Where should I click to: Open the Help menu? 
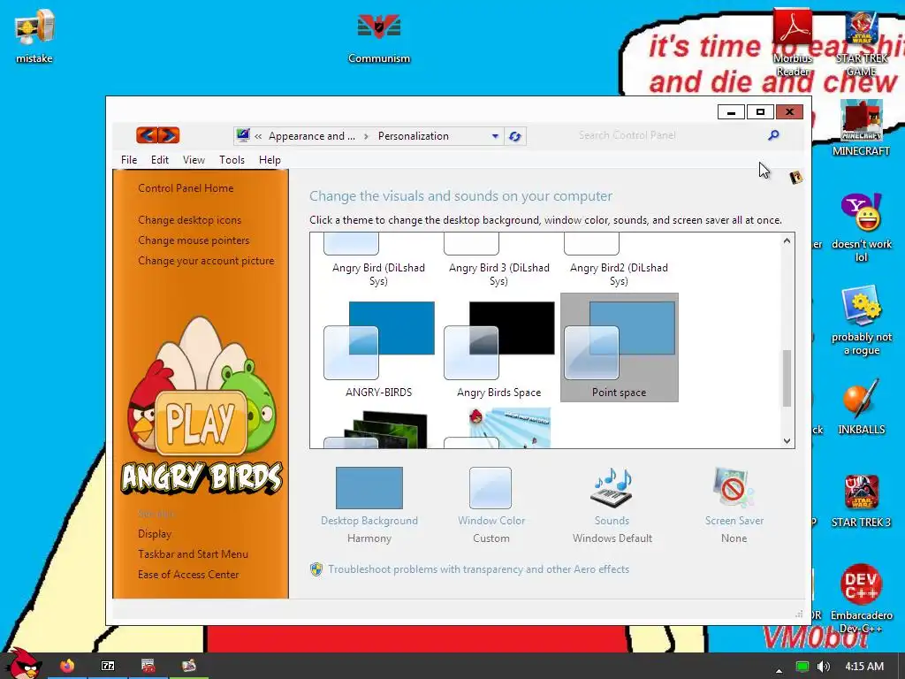270,160
